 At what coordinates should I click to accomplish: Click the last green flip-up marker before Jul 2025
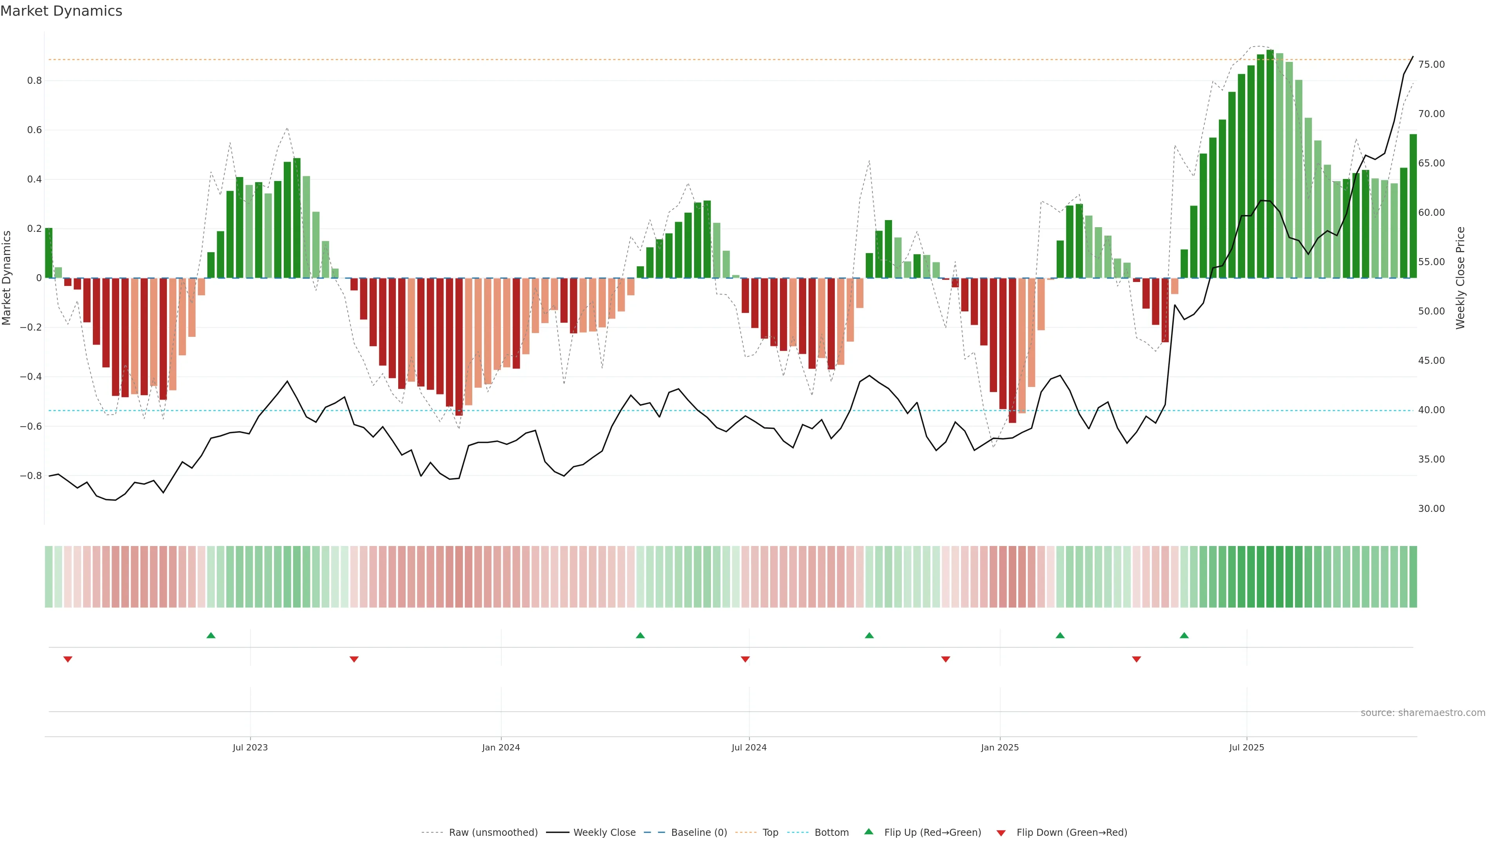point(1184,635)
